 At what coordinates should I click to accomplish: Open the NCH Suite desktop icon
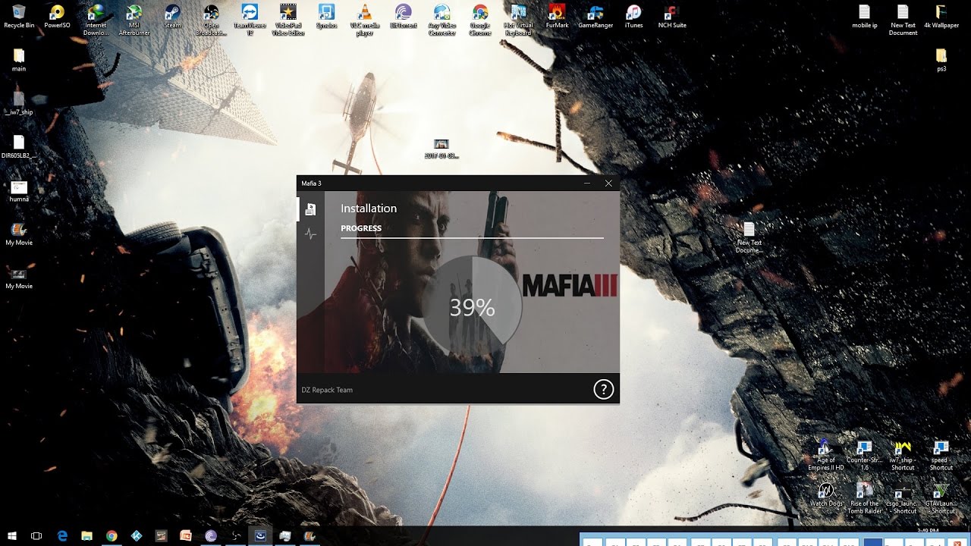(672, 16)
